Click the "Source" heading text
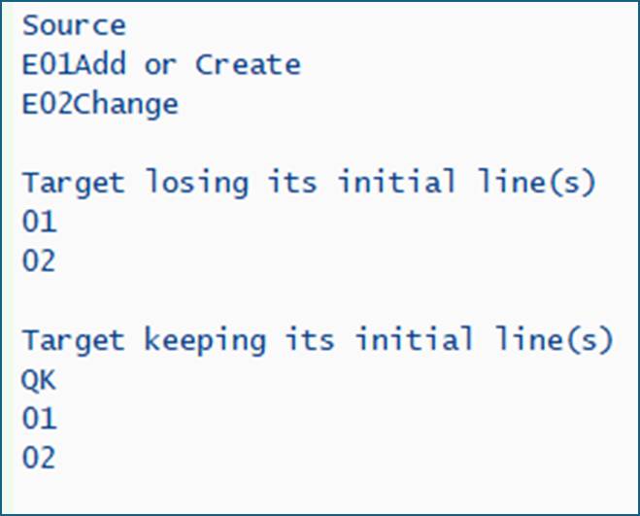The image size is (640, 516). [x=73, y=25]
